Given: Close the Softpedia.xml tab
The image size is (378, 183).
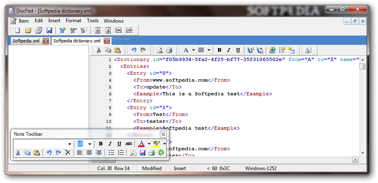Looking at the screenshot, I should point(46,41).
